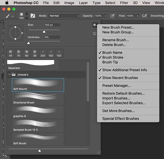Open the 3D menu
This screenshot has width=164, height=159.
[x=135, y=3]
